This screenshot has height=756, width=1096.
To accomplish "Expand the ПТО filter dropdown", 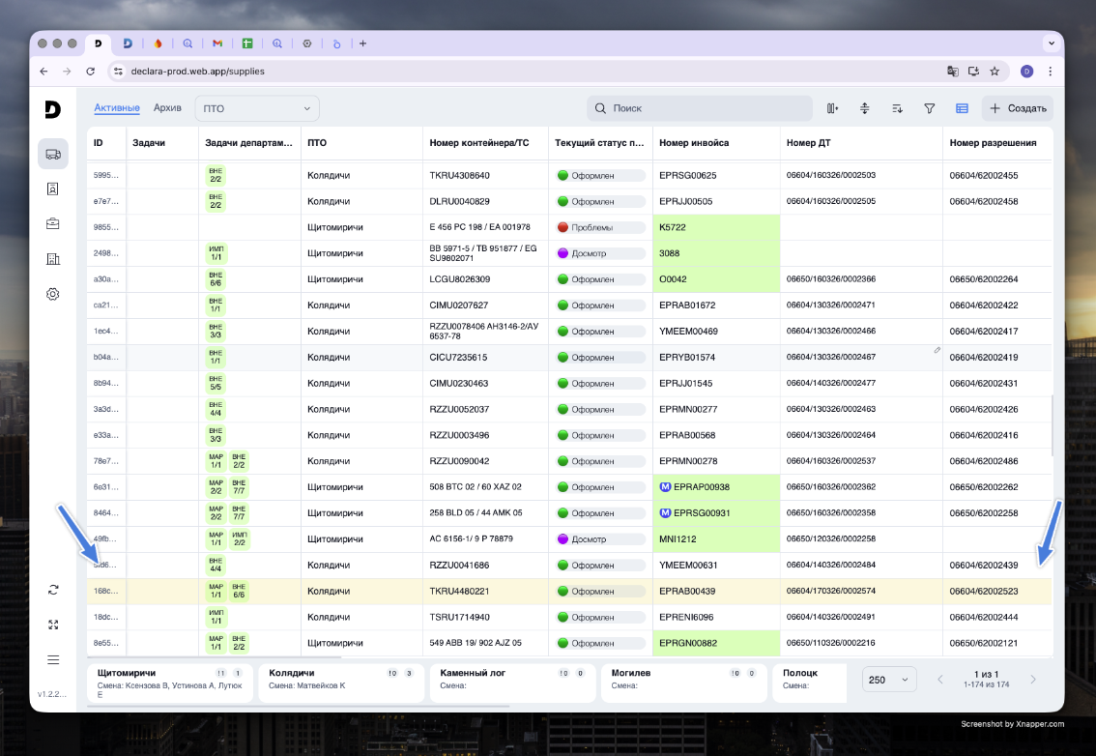I will (257, 108).
